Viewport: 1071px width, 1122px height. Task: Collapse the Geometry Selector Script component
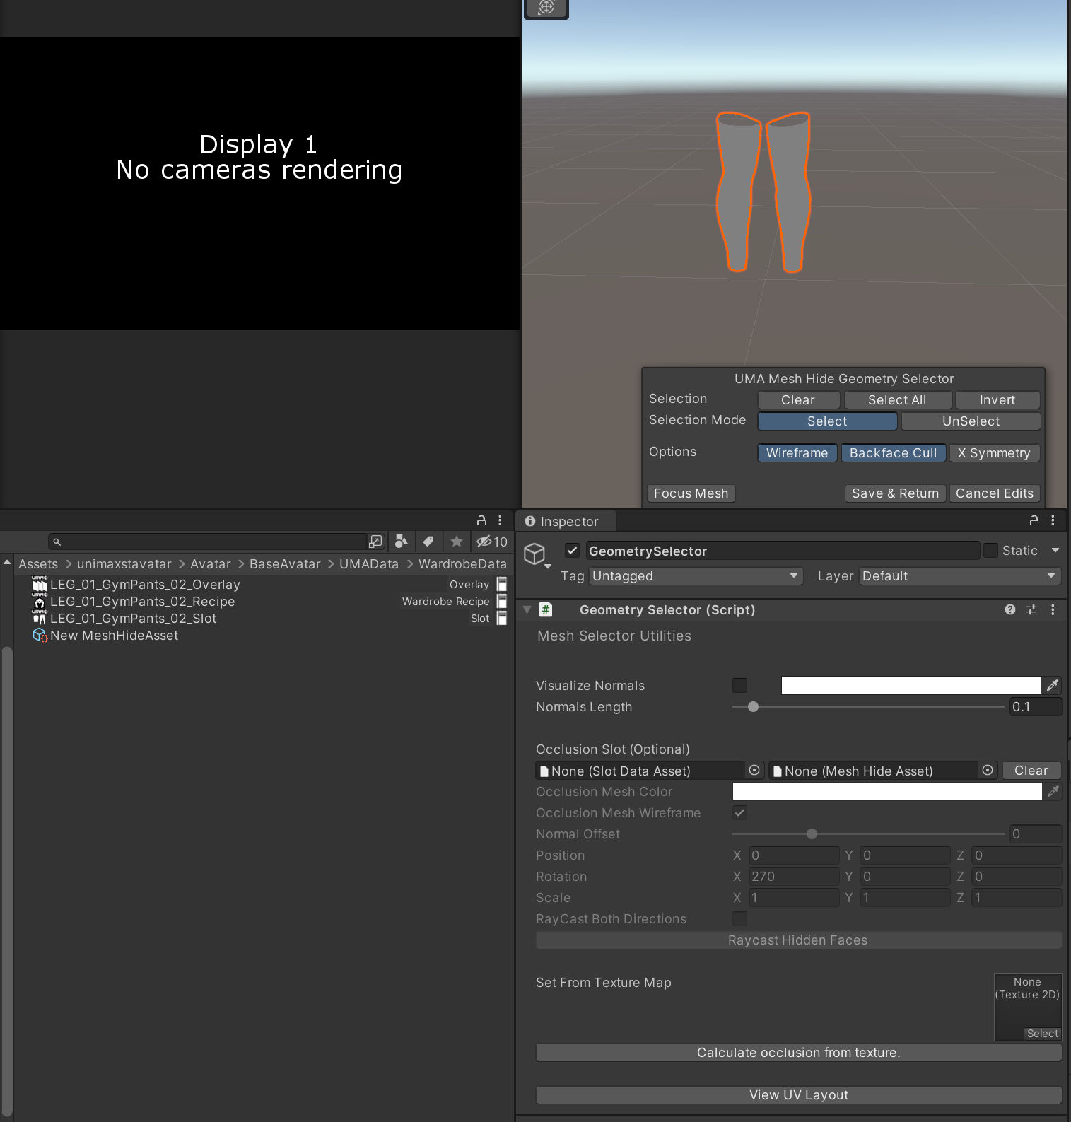click(x=527, y=609)
